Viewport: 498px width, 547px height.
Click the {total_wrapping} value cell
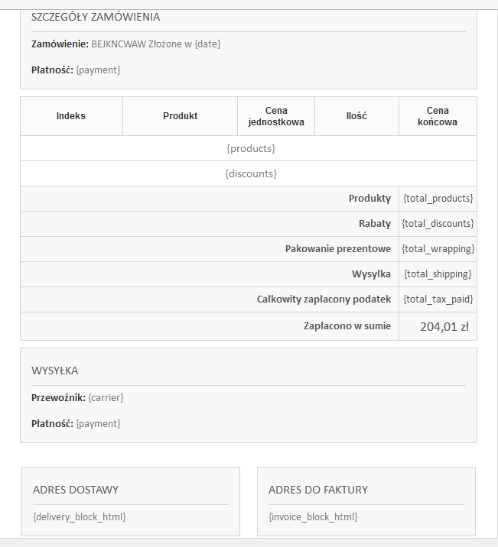pos(438,249)
